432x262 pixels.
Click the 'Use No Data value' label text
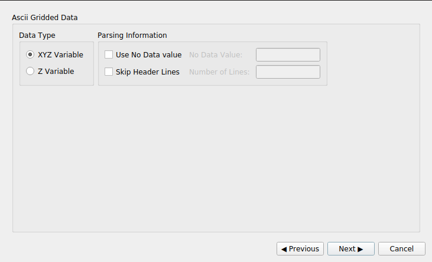(x=148, y=55)
